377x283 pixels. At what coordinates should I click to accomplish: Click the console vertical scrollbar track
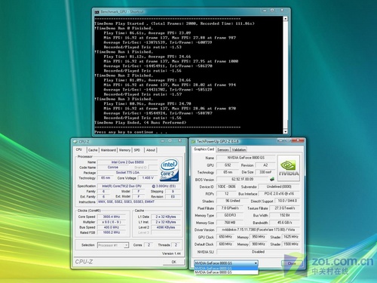coord(285,75)
